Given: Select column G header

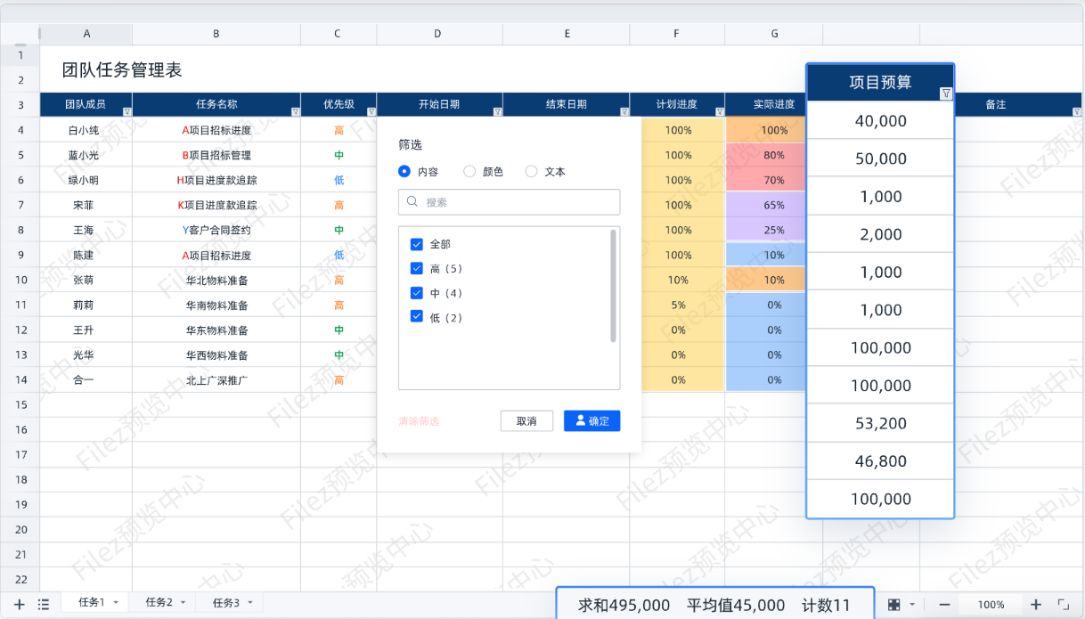Looking at the screenshot, I should tap(774, 34).
